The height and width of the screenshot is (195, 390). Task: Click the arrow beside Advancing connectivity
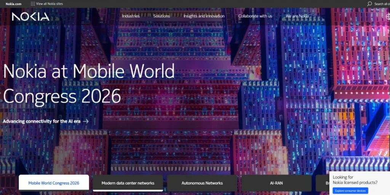click(86, 121)
